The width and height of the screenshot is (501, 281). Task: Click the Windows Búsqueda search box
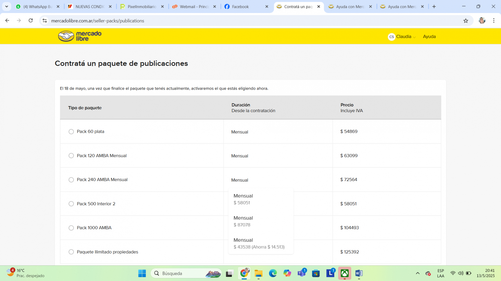(x=186, y=273)
